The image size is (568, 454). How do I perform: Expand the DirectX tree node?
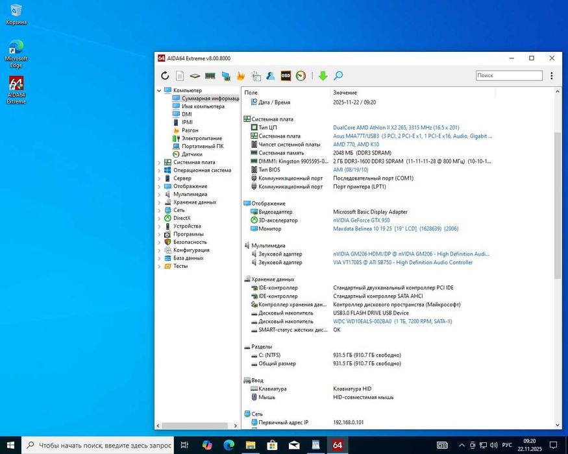coord(159,219)
